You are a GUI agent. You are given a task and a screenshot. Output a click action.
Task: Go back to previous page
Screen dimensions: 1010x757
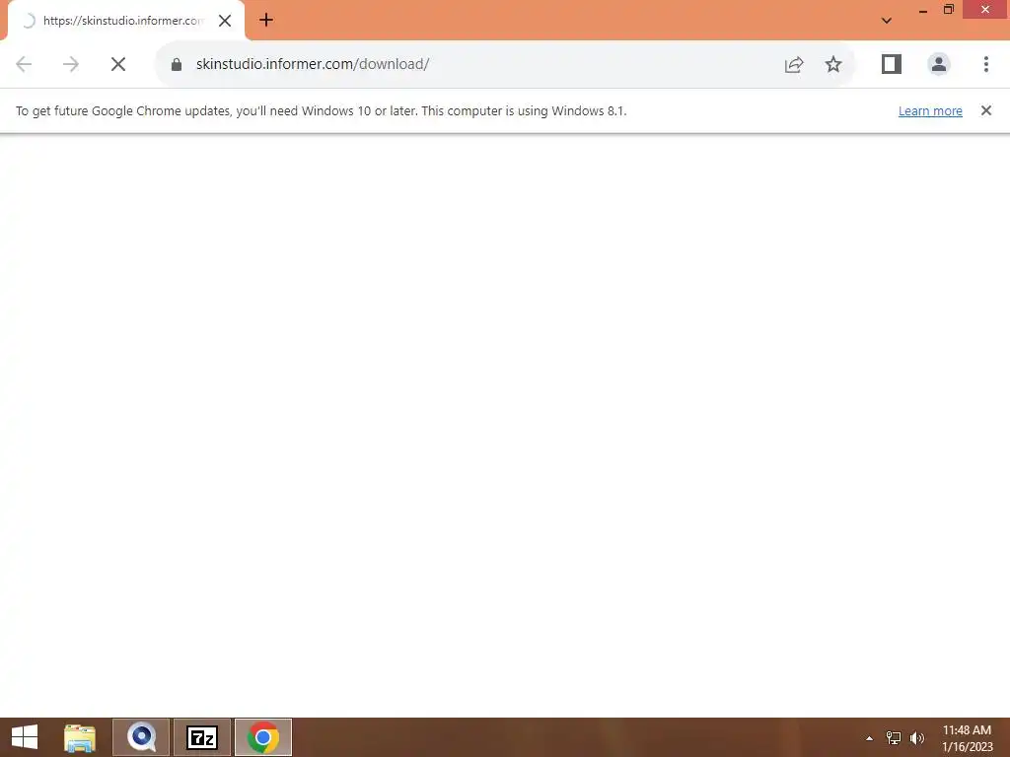point(24,64)
